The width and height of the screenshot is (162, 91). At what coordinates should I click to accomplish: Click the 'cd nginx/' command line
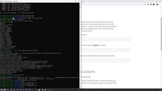[x=21, y=81]
